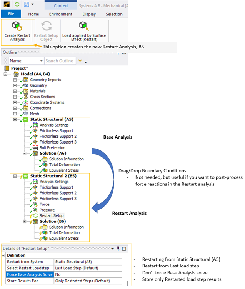Expand the Cross Sections node
Viewport: 245px width, 289px height.
[15, 97]
